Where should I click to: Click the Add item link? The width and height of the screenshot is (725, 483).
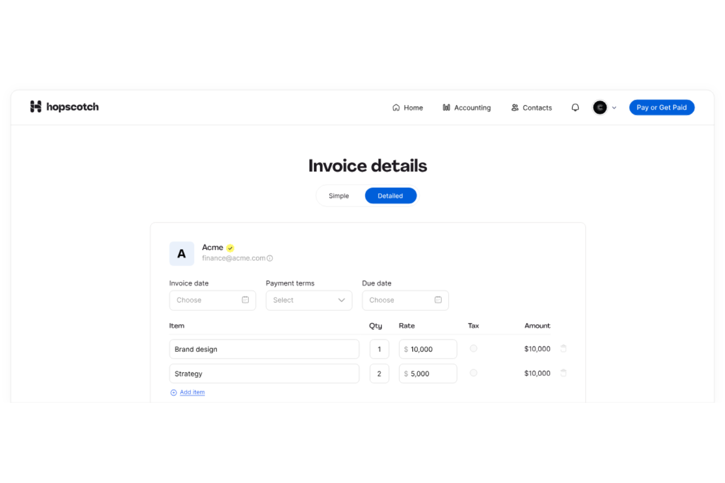[x=192, y=392]
